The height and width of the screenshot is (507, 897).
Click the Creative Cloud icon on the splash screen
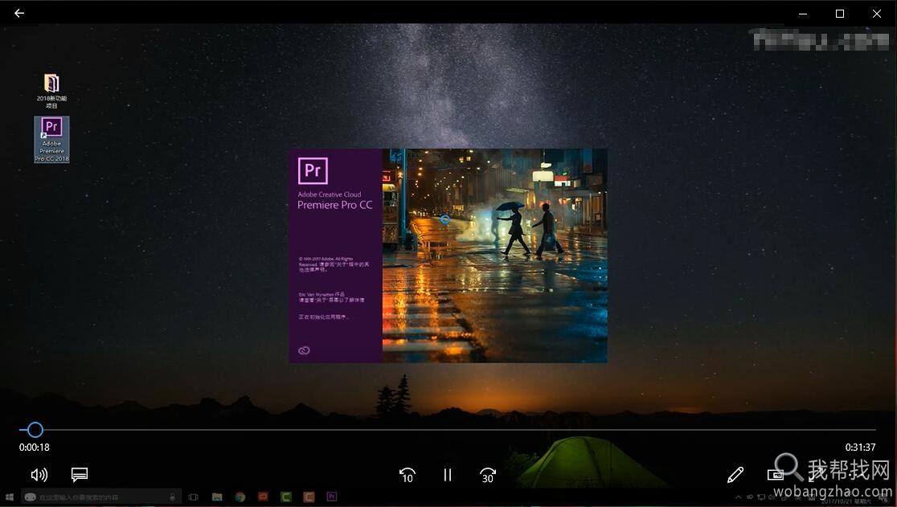304,350
